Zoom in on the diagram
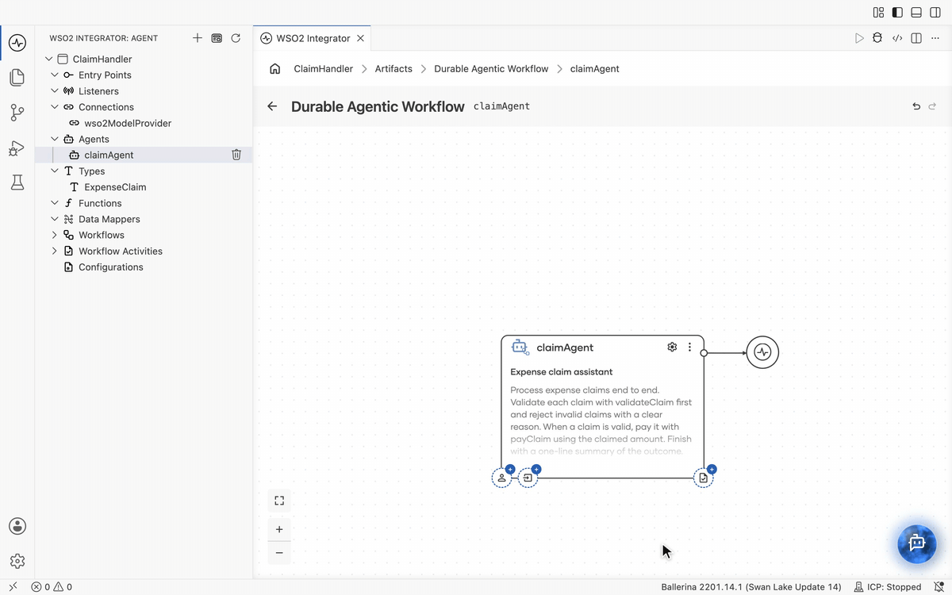 279,529
